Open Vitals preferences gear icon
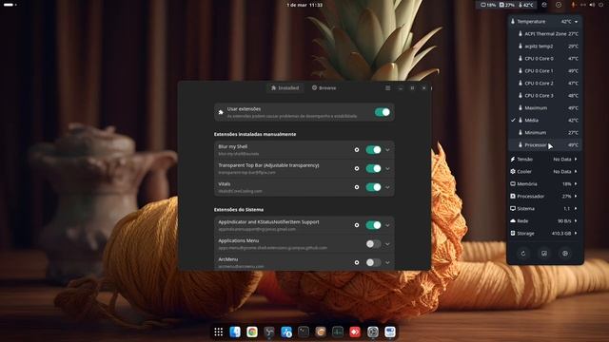This screenshot has width=609, height=342. pyautogui.click(x=565, y=254)
